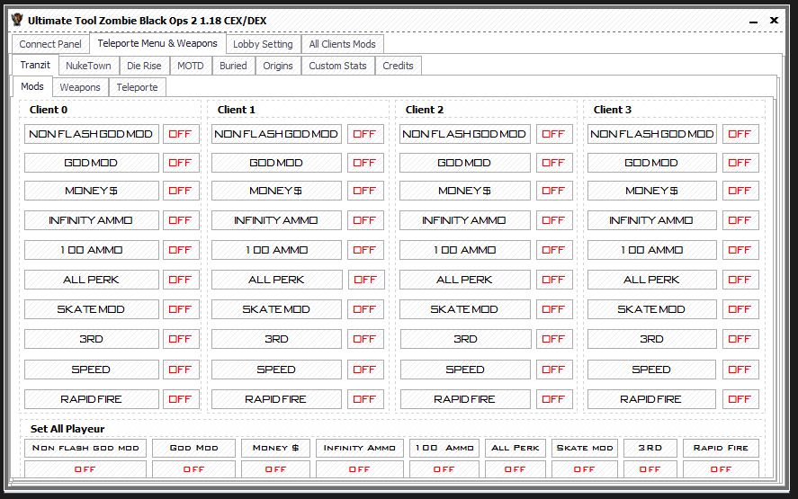Click Client 0 GOD MOD button

point(91,163)
